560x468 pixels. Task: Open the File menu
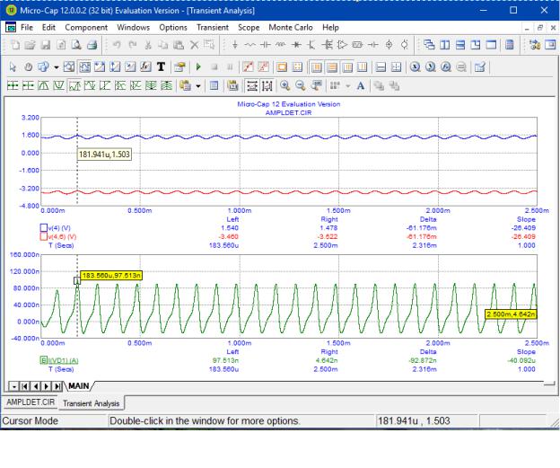[x=27, y=28]
